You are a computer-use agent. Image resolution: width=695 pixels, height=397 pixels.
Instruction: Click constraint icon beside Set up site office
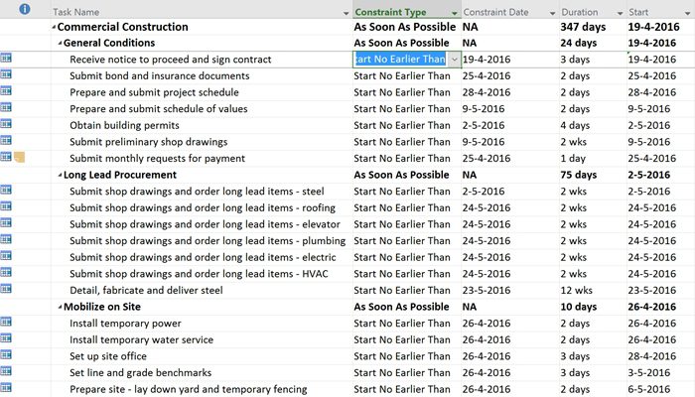[x=6, y=354]
